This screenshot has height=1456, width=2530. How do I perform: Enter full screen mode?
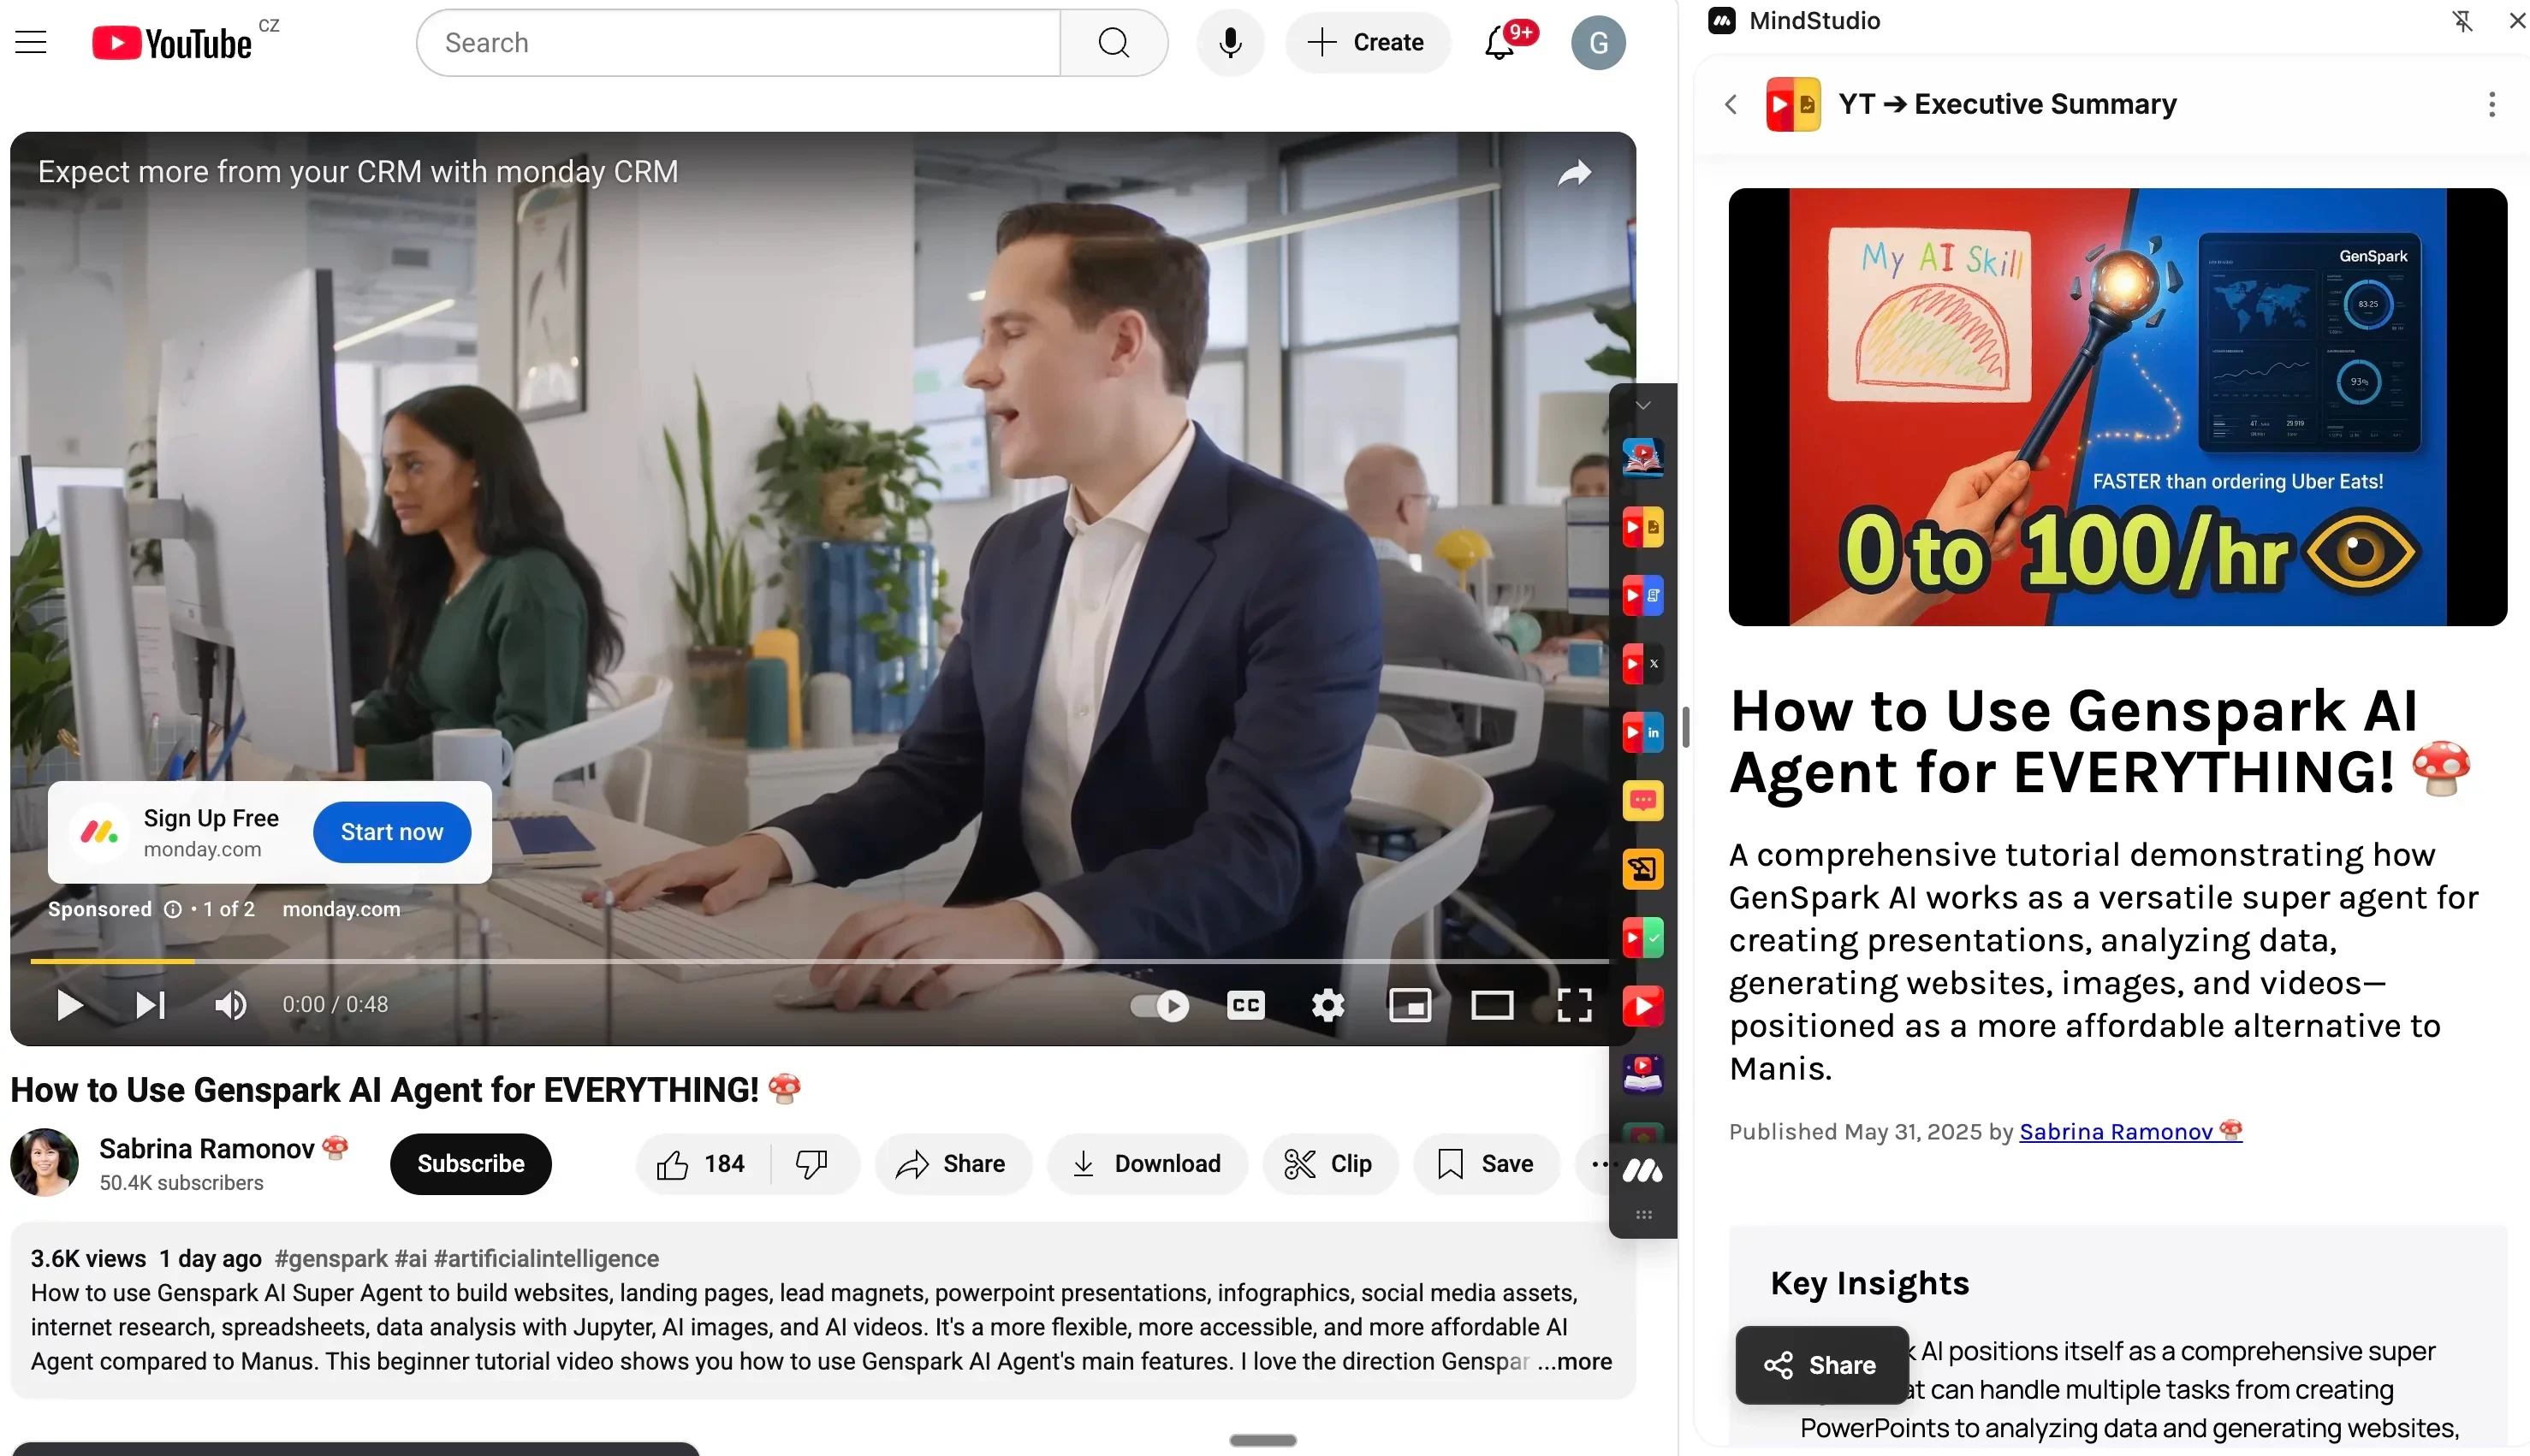[x=1574, y=1005]
